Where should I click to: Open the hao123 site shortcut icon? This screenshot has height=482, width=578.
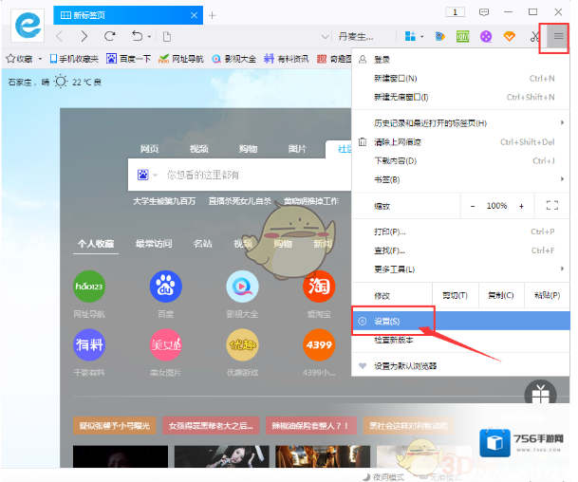point(89,287)
